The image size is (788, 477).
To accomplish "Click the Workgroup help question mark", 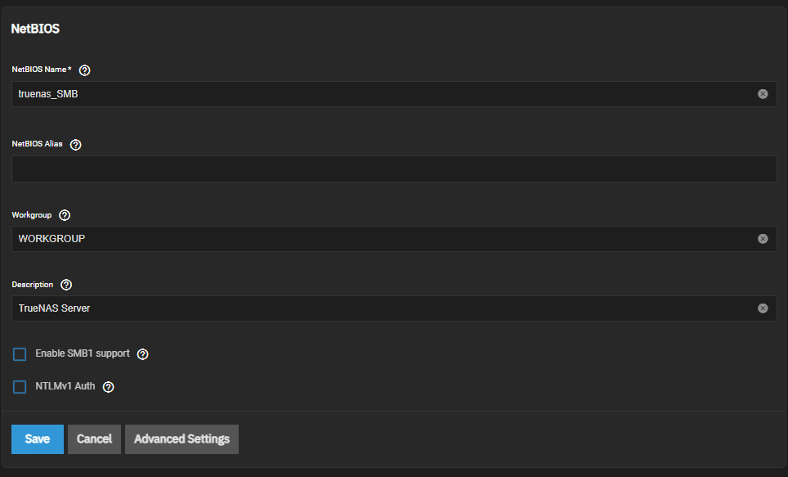I will point(65,215).
